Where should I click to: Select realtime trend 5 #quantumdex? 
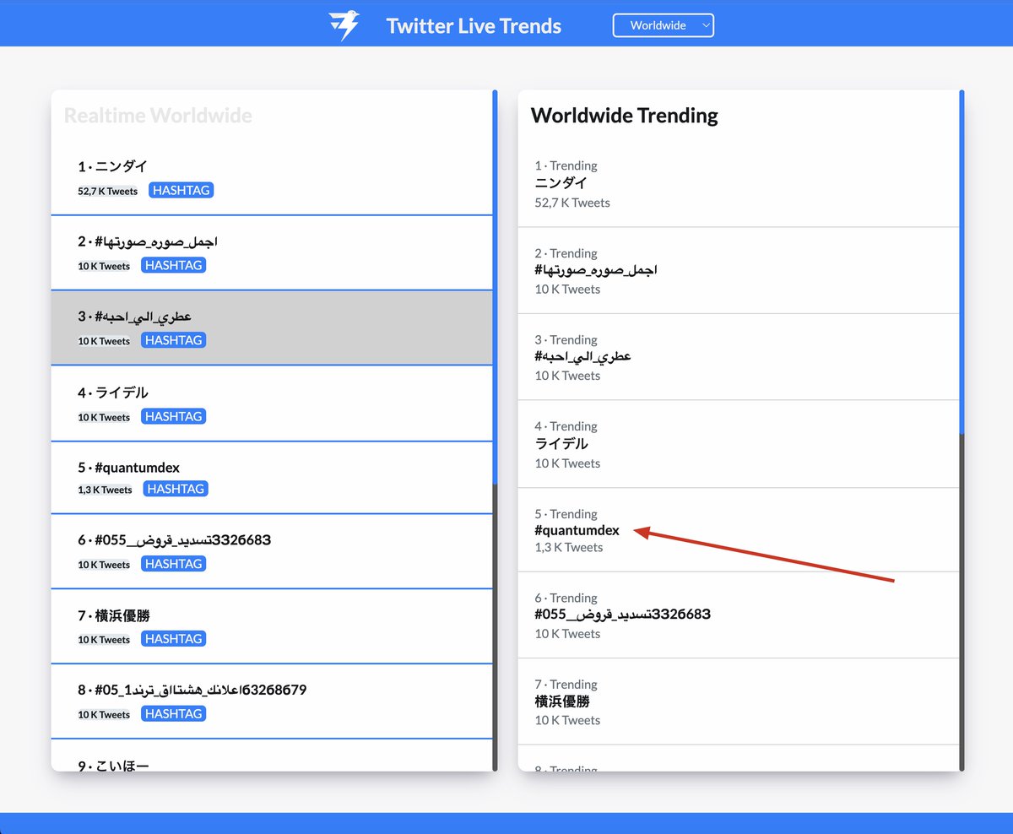[x=272, y=477]
